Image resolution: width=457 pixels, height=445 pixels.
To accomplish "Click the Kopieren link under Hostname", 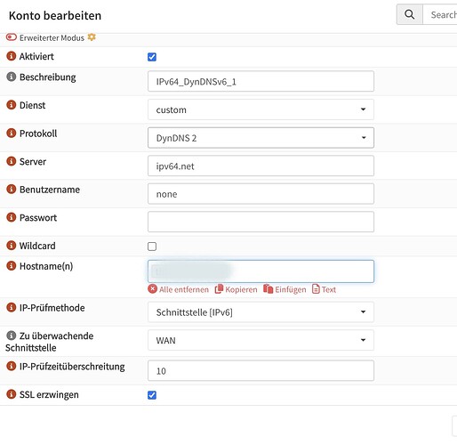I will point(236,289).
